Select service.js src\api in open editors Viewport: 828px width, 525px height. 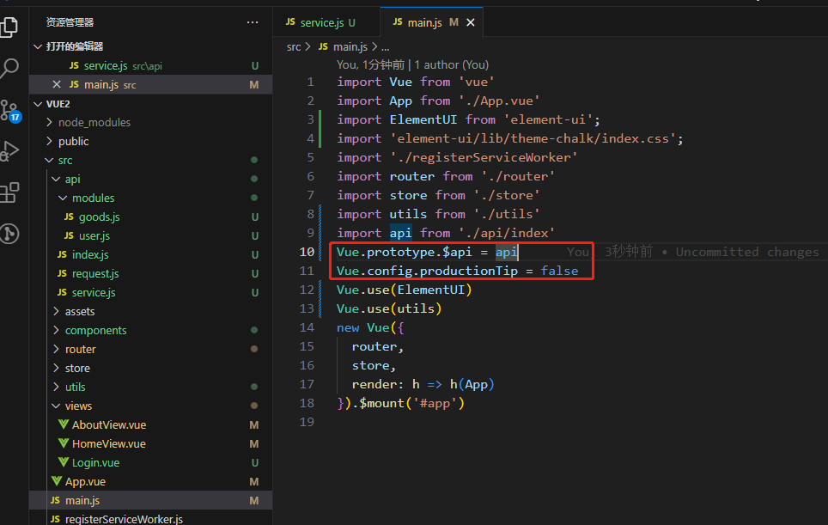[150, 66]
